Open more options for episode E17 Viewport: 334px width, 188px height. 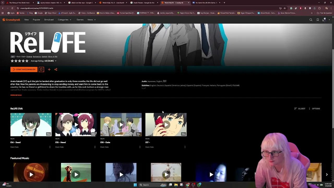pyautogui.click(x=185, y=147)
